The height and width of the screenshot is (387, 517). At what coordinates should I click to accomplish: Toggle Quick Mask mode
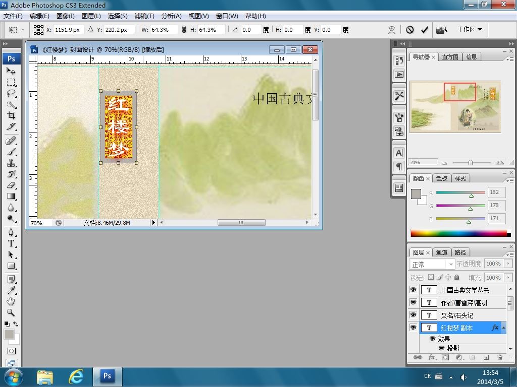point(11,351)
